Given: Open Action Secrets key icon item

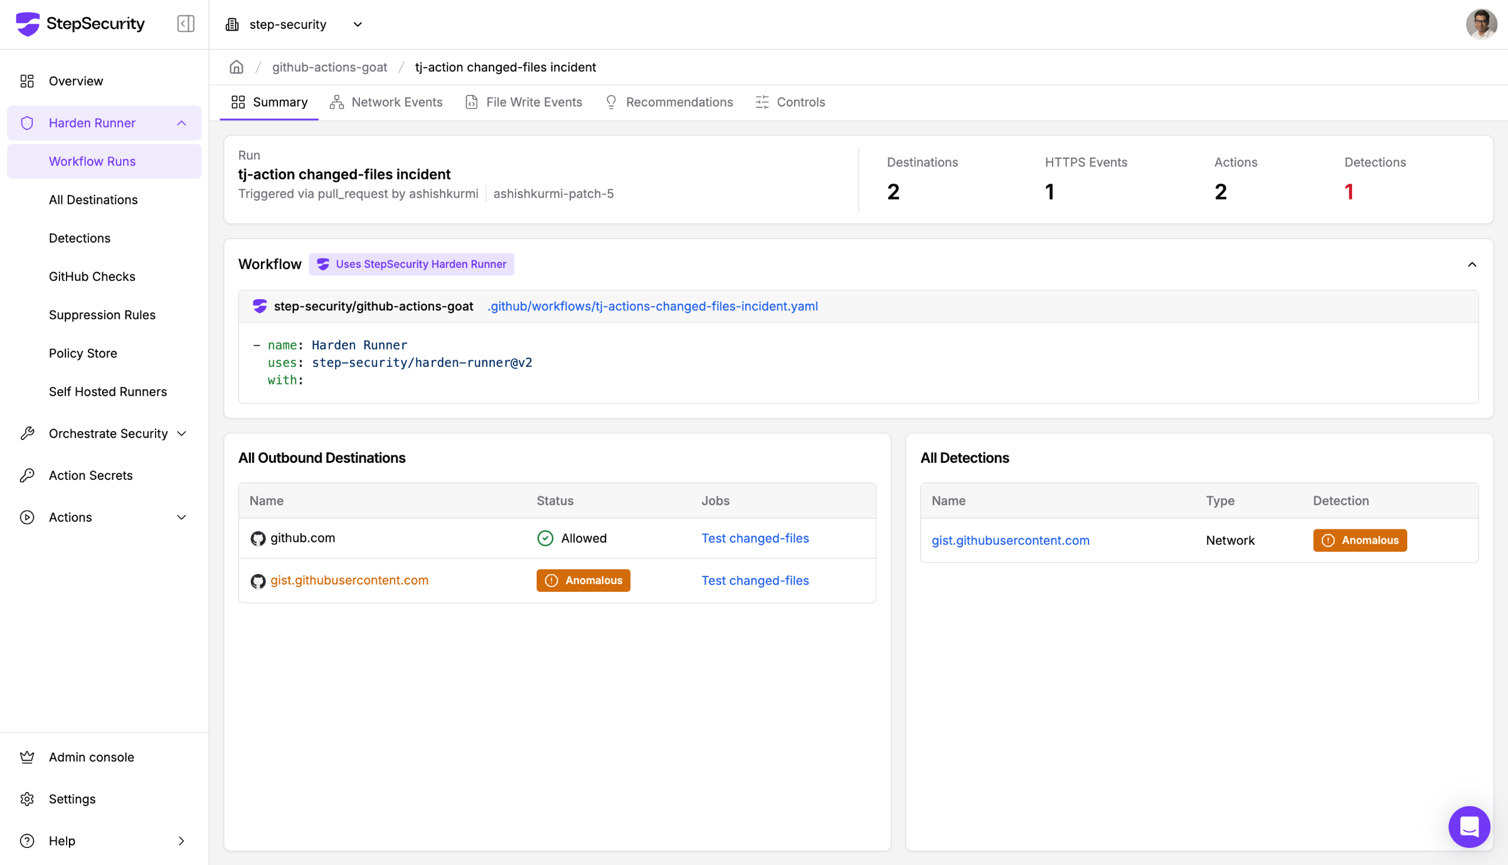Looking at the screenshot, I should 90,475.
